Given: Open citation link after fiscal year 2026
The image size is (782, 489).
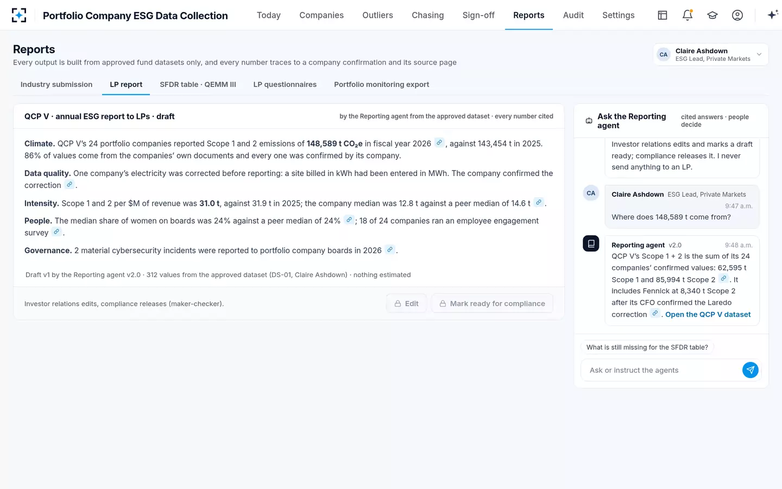Looking at the screenshot, I should click(439, 143).
